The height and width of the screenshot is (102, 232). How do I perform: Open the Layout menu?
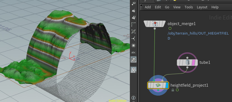coord(202,7)
